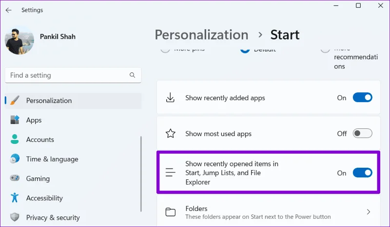Open Pankil Shah account name

tap(58, 37)
